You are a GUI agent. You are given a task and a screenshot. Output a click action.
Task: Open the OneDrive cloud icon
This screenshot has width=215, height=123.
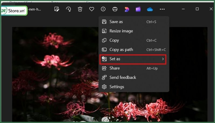click(x=150, y=9)
